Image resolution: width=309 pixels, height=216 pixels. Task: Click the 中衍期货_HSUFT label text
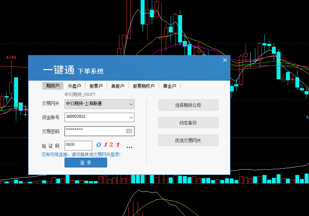click(80, 94)
